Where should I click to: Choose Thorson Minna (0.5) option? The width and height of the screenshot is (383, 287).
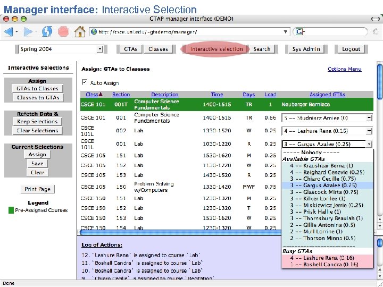click(x=327, y=238)
